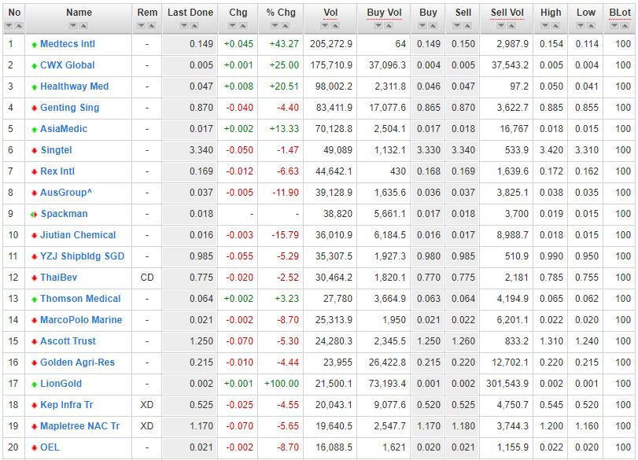Open AsiaMedic stock link
This screenshot has width=638, height=460.
coord(64,129)
